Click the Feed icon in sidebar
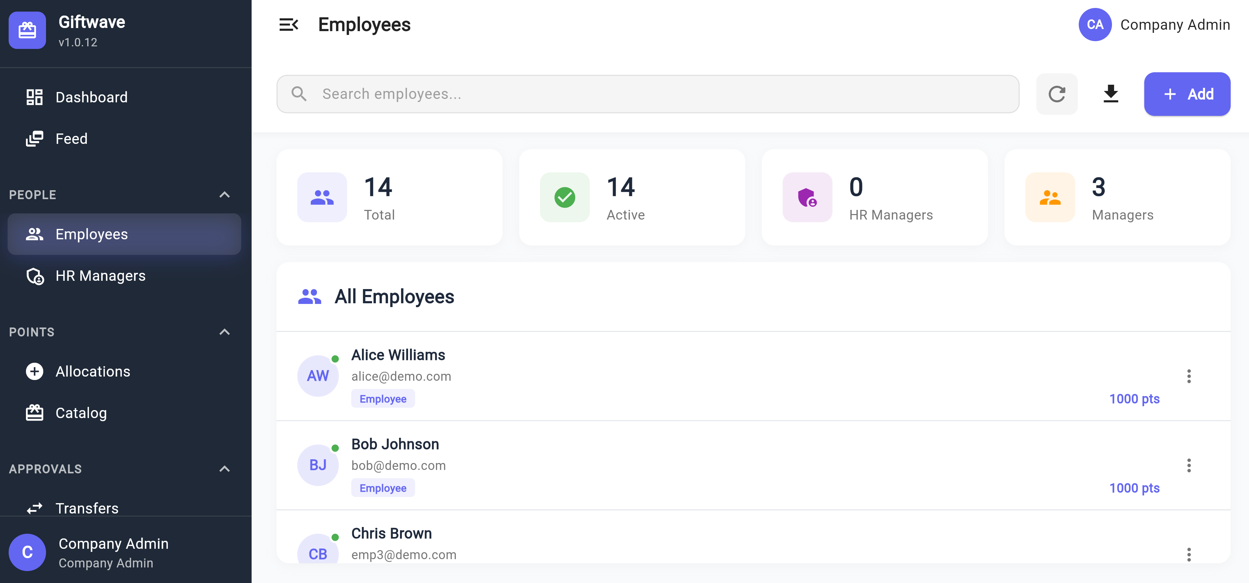The width and height of the screenshot is (1249, 583). 34,139
